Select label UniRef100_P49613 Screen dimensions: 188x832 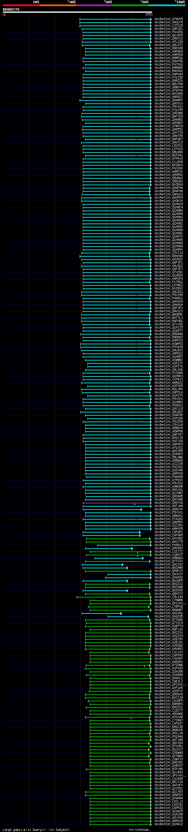(169, 545)
